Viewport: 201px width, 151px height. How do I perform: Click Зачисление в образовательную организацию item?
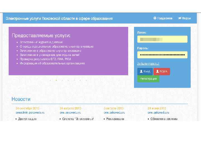pos(51,51)
